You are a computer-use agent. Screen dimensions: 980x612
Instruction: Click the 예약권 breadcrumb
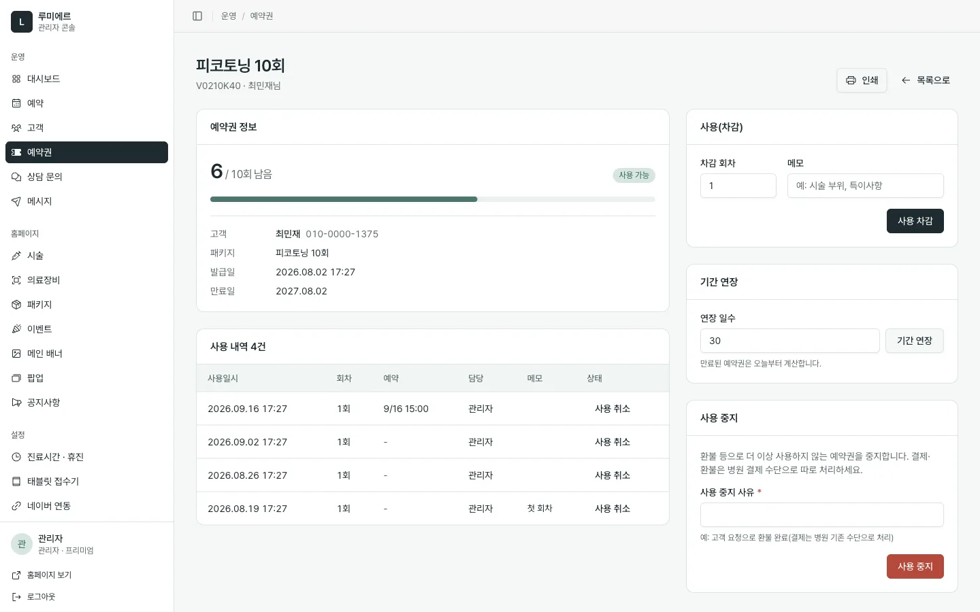point(261,16)
